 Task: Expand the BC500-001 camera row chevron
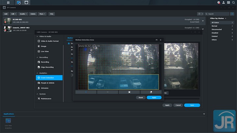(203, 21)
